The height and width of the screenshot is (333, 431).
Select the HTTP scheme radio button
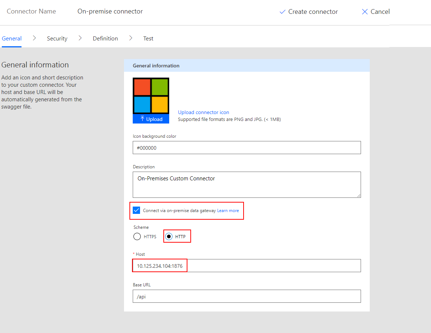click(x=169, y=236)
